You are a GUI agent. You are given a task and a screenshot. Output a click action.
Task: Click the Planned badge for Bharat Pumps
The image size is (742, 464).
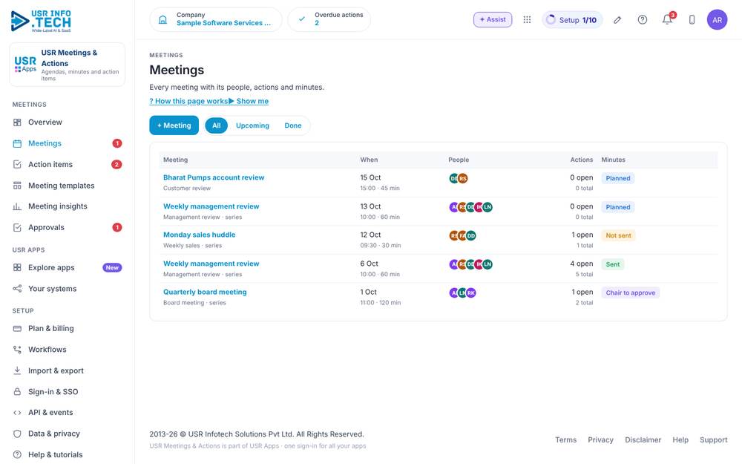pos(618,178)
